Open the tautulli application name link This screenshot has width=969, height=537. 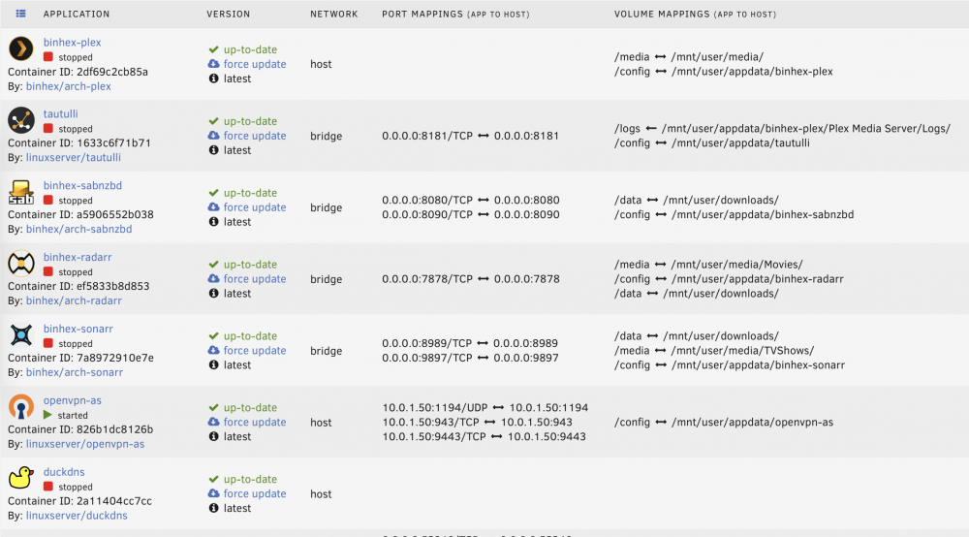click(x=60, y=113)
